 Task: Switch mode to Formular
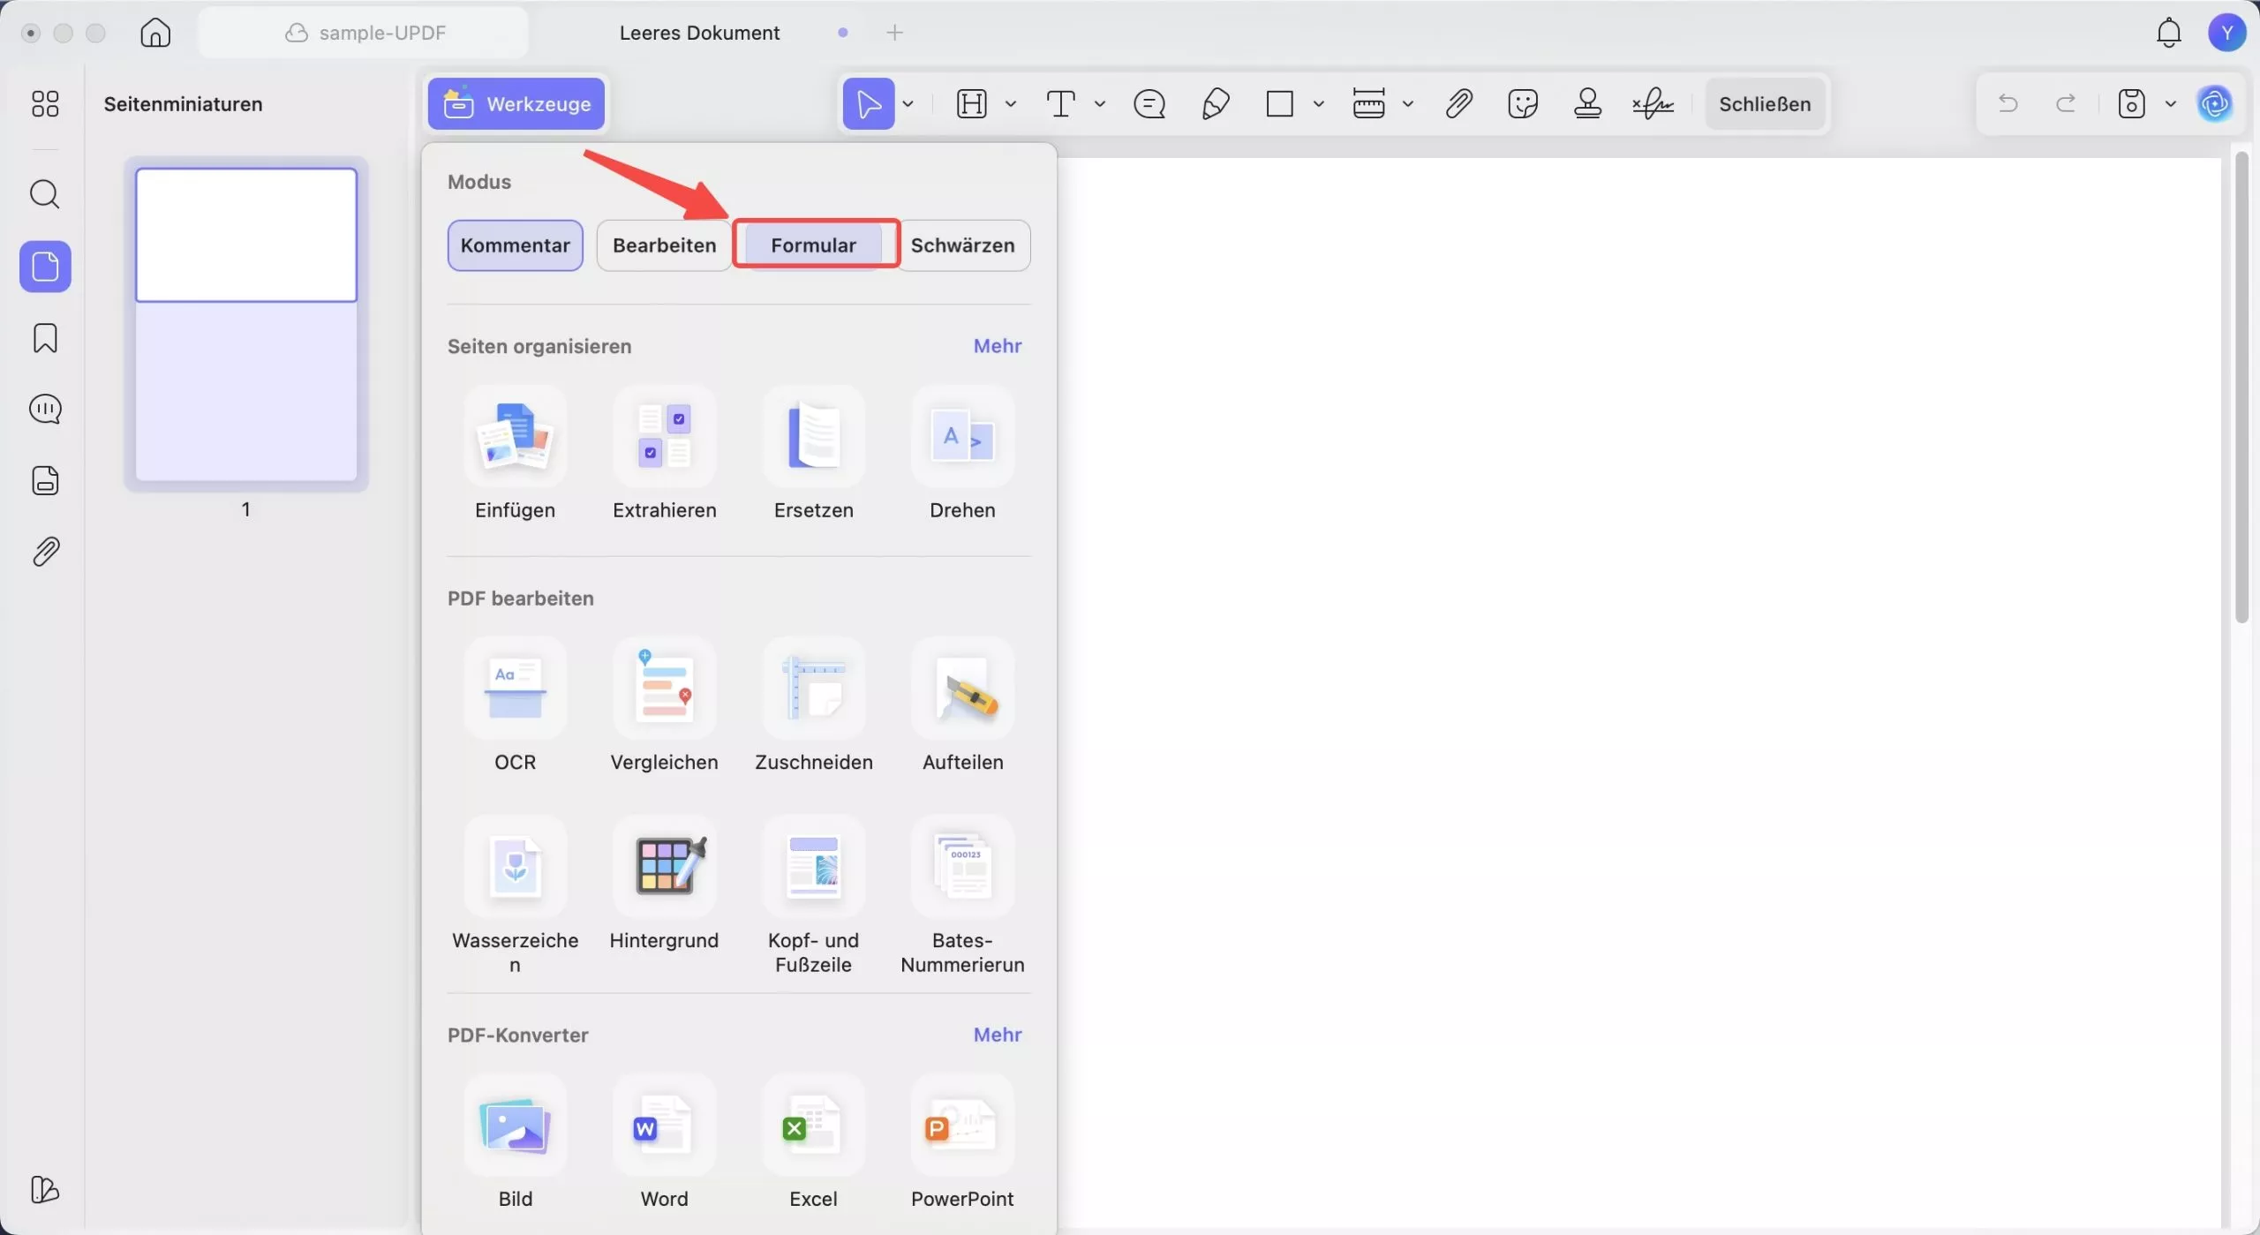click(x=813, y=245)
